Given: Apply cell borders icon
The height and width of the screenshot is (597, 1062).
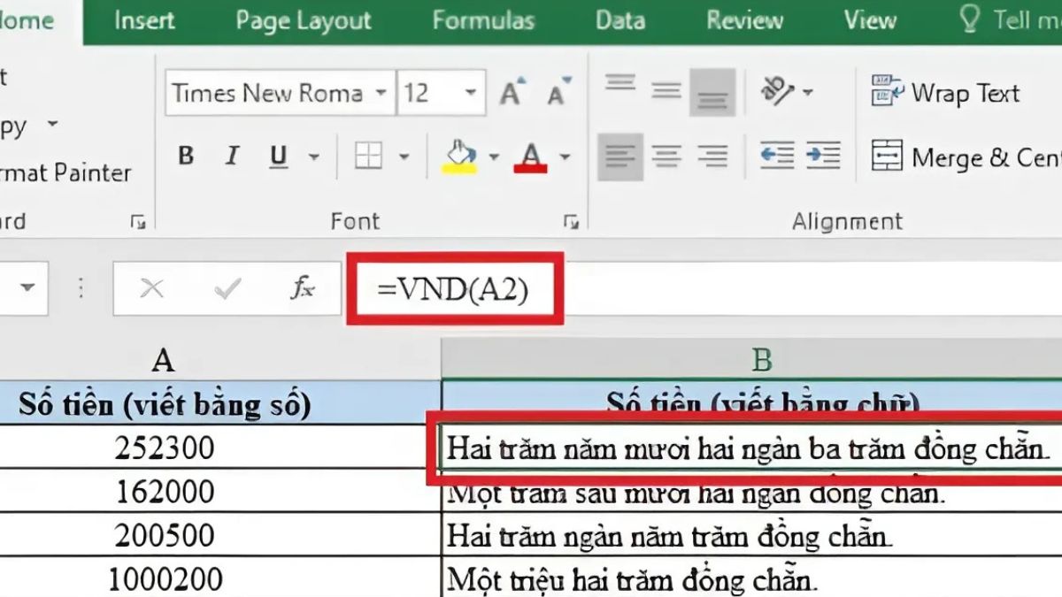Looking at the screenshot, I should pyautogui.click(x=368, y=157).
